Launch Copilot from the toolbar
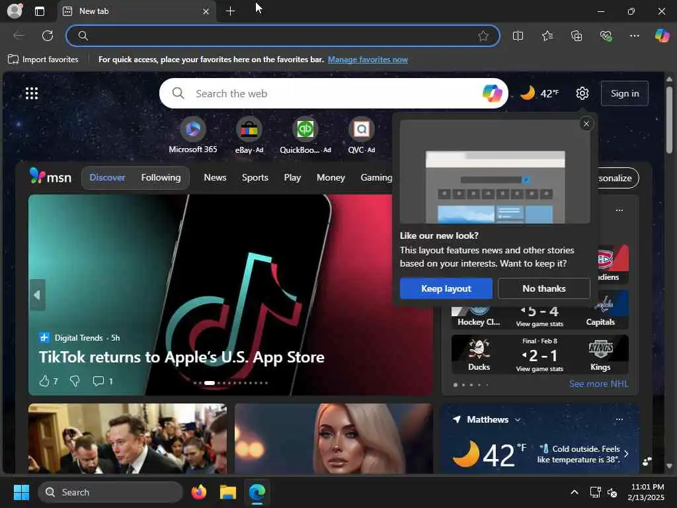 point(662,36)
